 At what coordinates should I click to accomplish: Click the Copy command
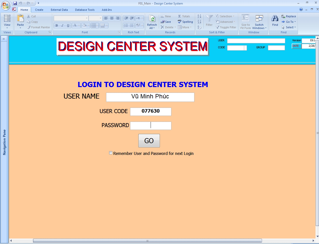[x=32, y=22]
